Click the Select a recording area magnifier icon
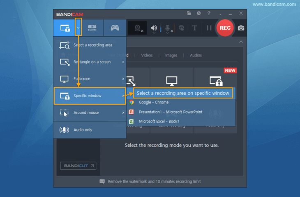 click(x=65, y=45)
